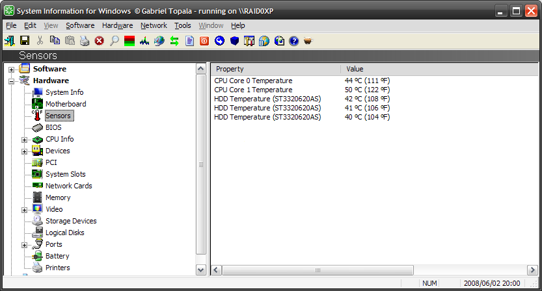Select Printers tree item
Screen dimensions: 542x291
57,268
